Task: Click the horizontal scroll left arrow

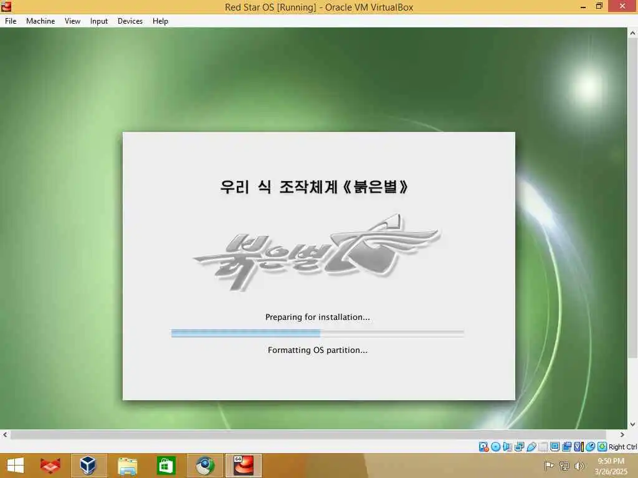Action: pos(5,434)
